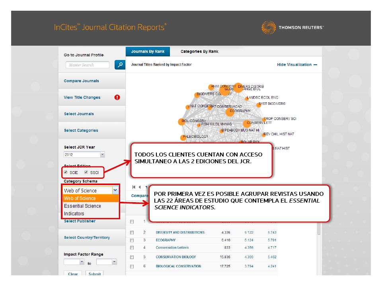382x286 pixels.
Task: Choose Essential Science Indicators option
Action: pos(91,210)
